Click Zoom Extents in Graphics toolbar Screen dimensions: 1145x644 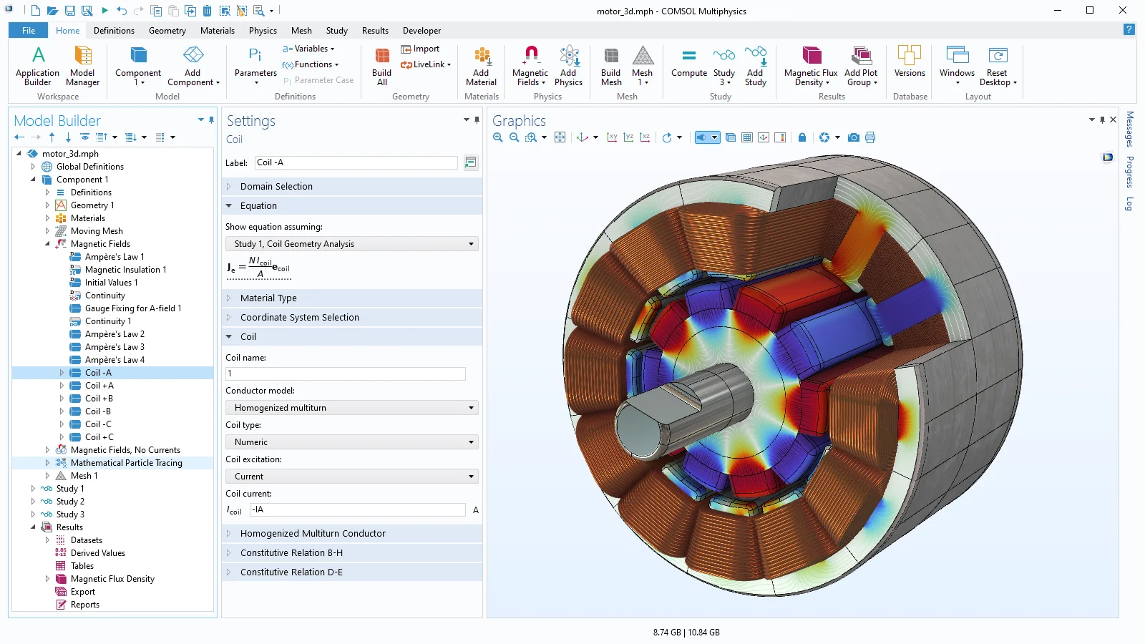(560, 137)
